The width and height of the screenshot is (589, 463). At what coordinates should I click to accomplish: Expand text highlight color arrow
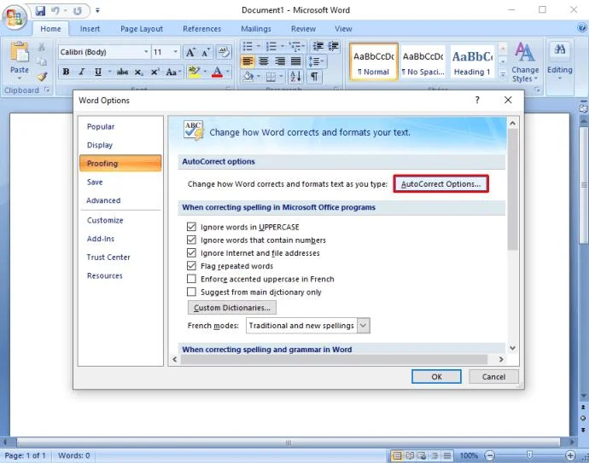(205, 72)
